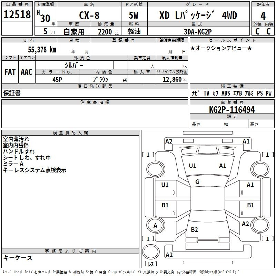
Task: Click the rear wheel circle marked A
Action: click(155, 226)
